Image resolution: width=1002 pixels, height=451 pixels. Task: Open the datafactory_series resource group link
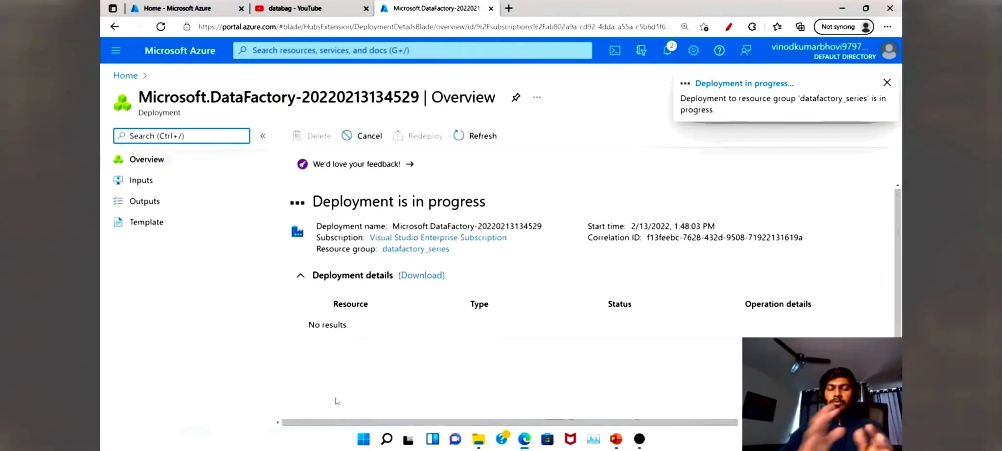[x=415, y=248]
